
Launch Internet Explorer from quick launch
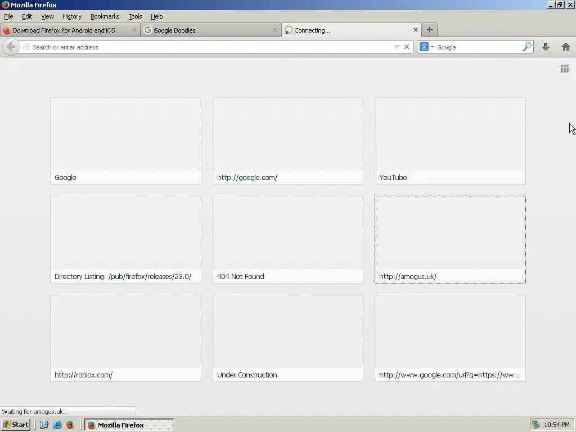coord(57,425)
